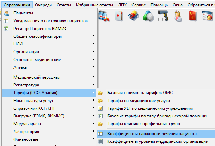This screenshot has width=215, height=146.
Task: Expand the Общие классификаторы submenu
Action: tap(37, 36)
